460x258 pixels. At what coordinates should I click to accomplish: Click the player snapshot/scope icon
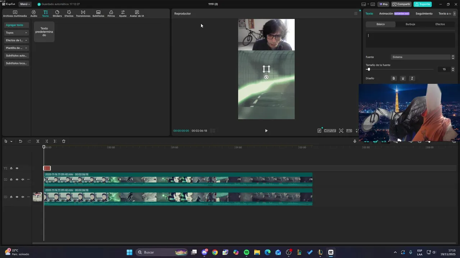click(x=341, y=131)
